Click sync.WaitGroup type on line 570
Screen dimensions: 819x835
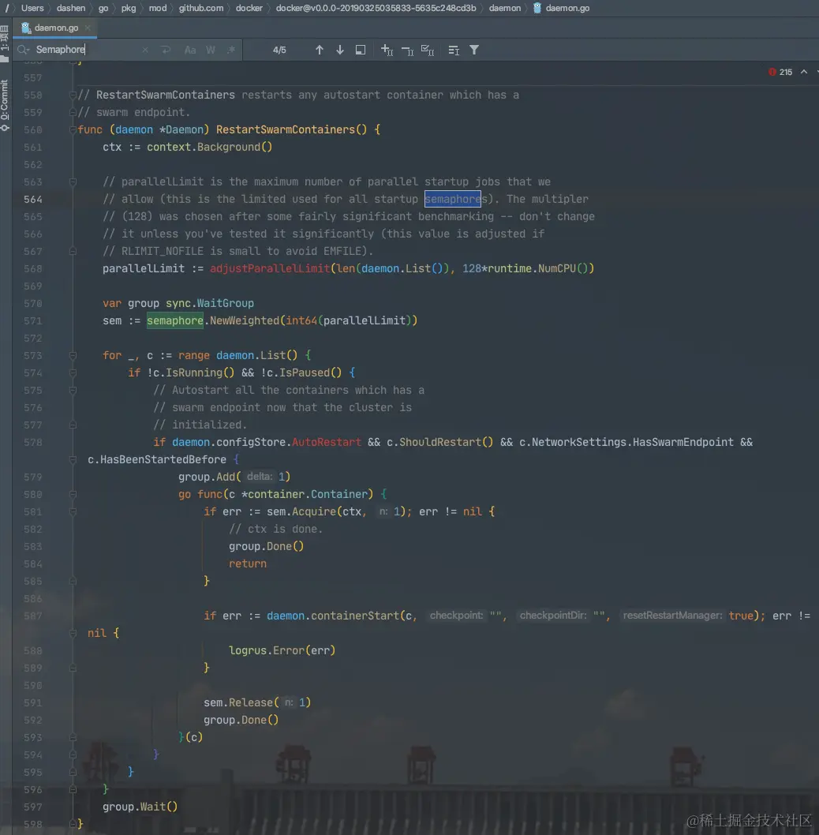pyautogui.click(x=209, y=303)
